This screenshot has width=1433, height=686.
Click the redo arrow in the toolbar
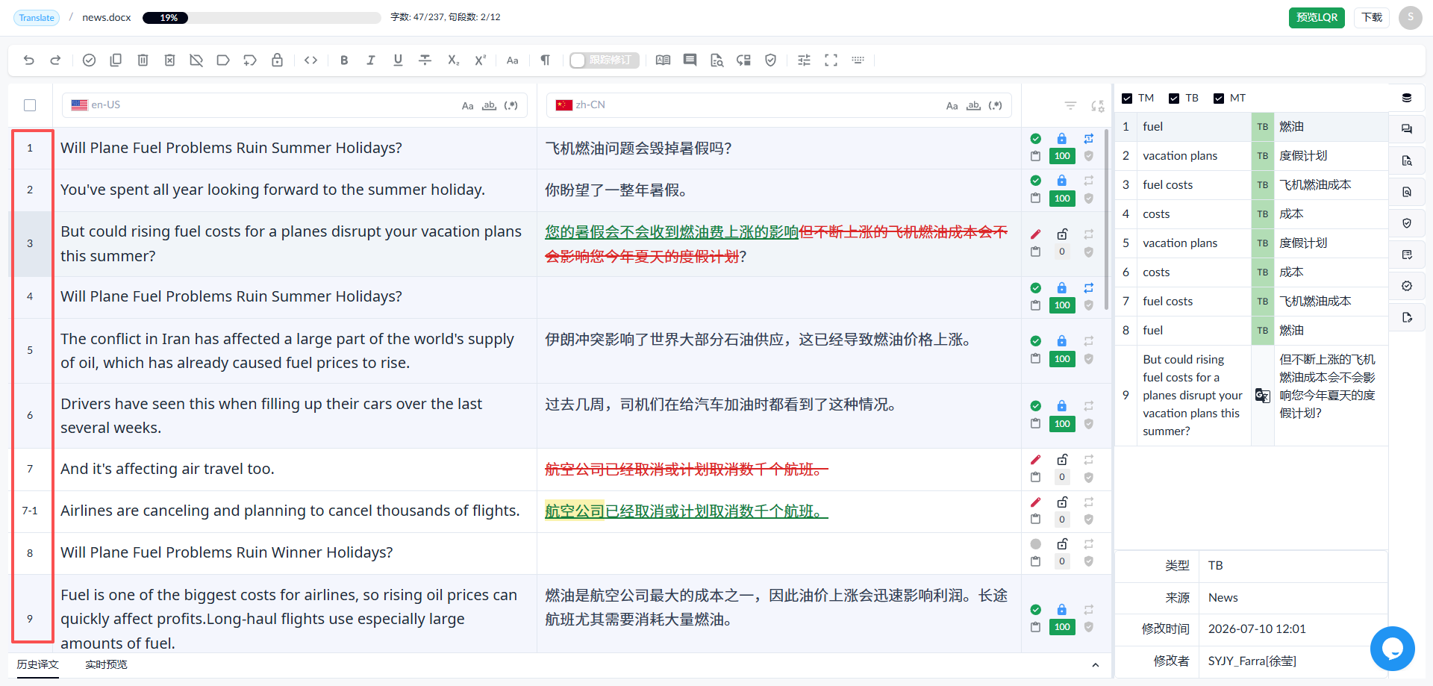(55, 60)
